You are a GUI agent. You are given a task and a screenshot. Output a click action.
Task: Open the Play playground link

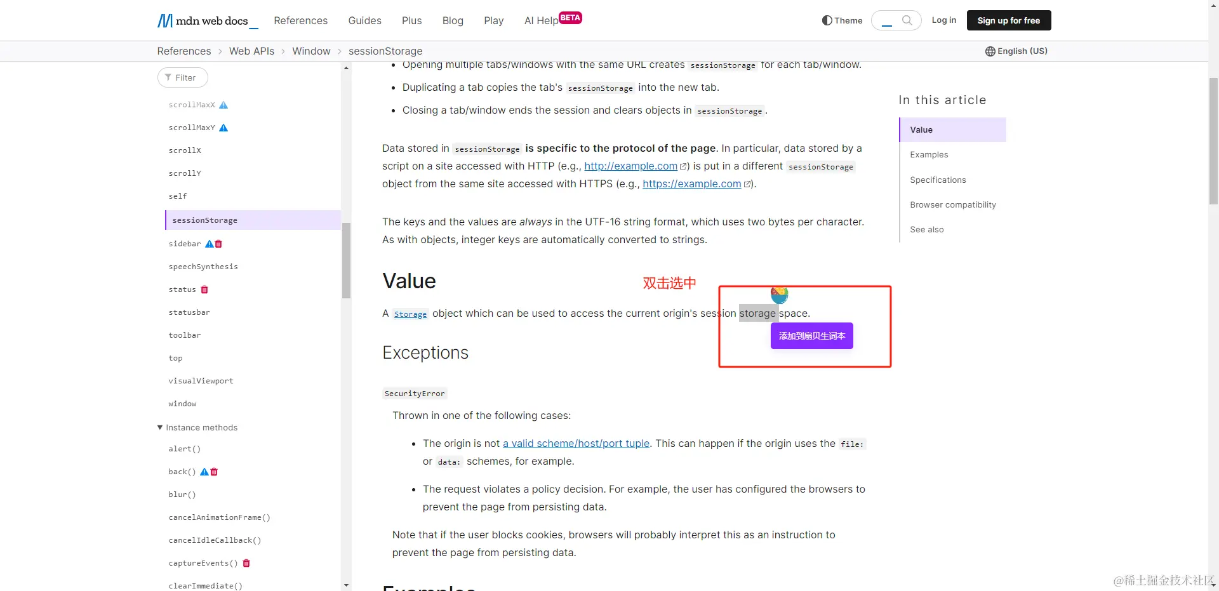(493, 20)
